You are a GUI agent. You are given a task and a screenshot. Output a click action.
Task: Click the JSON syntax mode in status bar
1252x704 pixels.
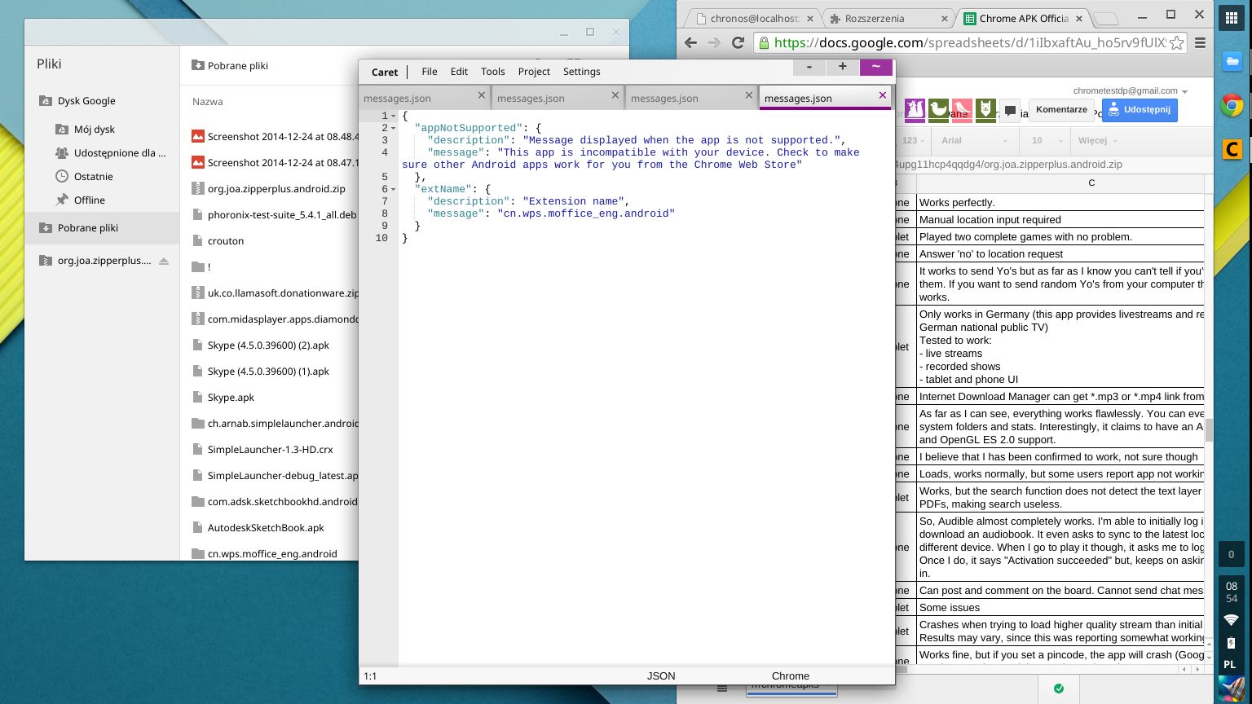coord(661,675)
